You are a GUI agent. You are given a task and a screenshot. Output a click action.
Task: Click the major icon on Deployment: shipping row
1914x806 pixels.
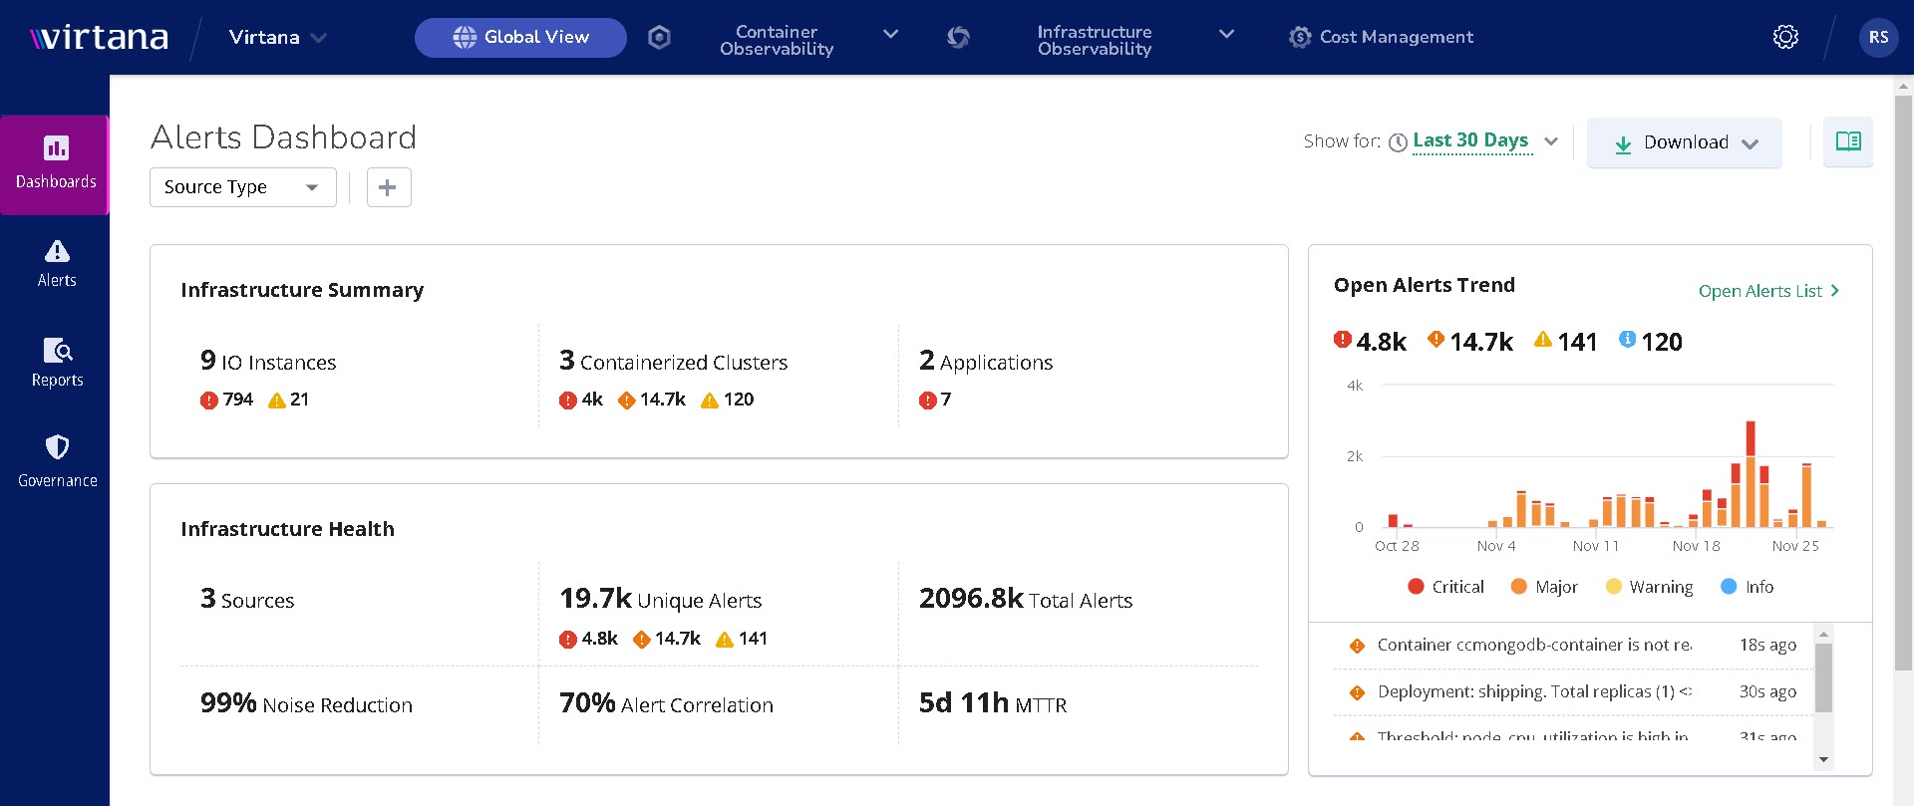coord(1357,692)
